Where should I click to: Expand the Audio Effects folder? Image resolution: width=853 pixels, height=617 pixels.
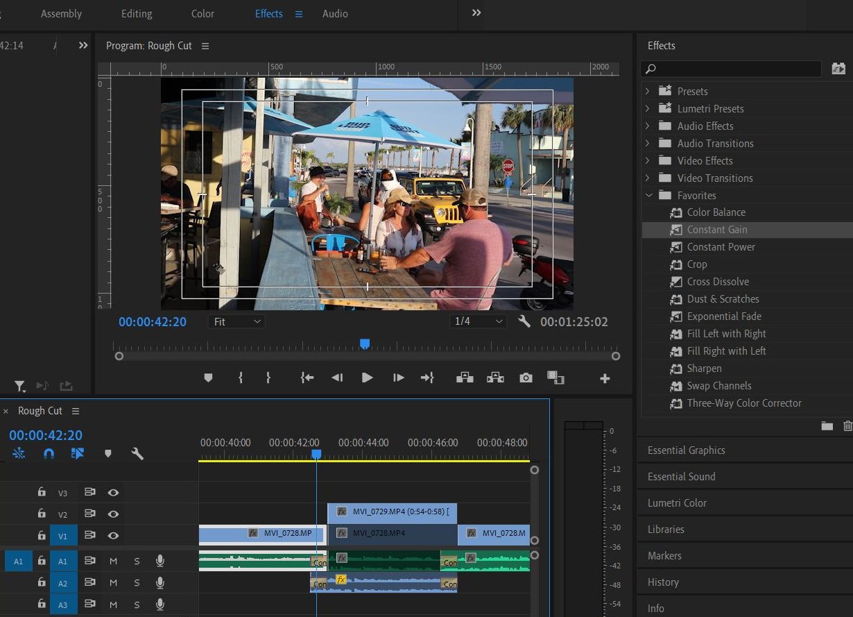648,126
